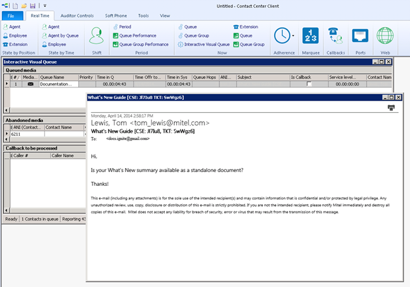Open the Marquee monitor

pyautogui.click(x=311, y=35)
